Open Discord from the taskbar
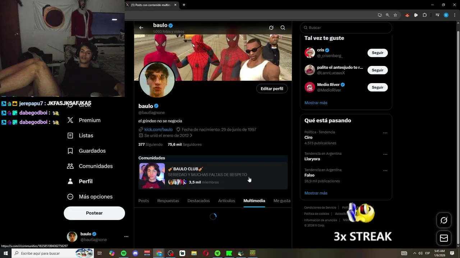460x258 pixels. tap(135, 253)
